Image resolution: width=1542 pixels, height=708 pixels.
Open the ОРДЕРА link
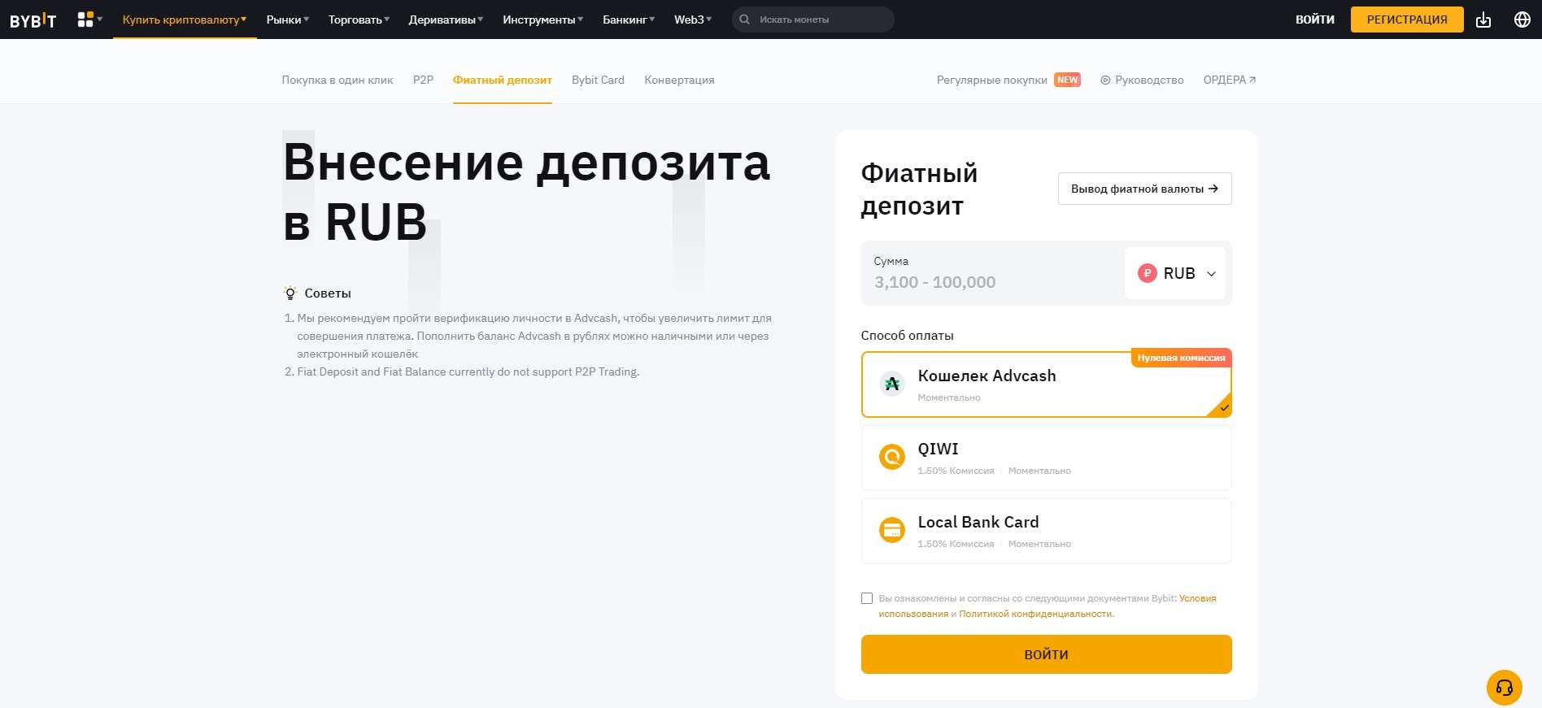click(1230, 80)
